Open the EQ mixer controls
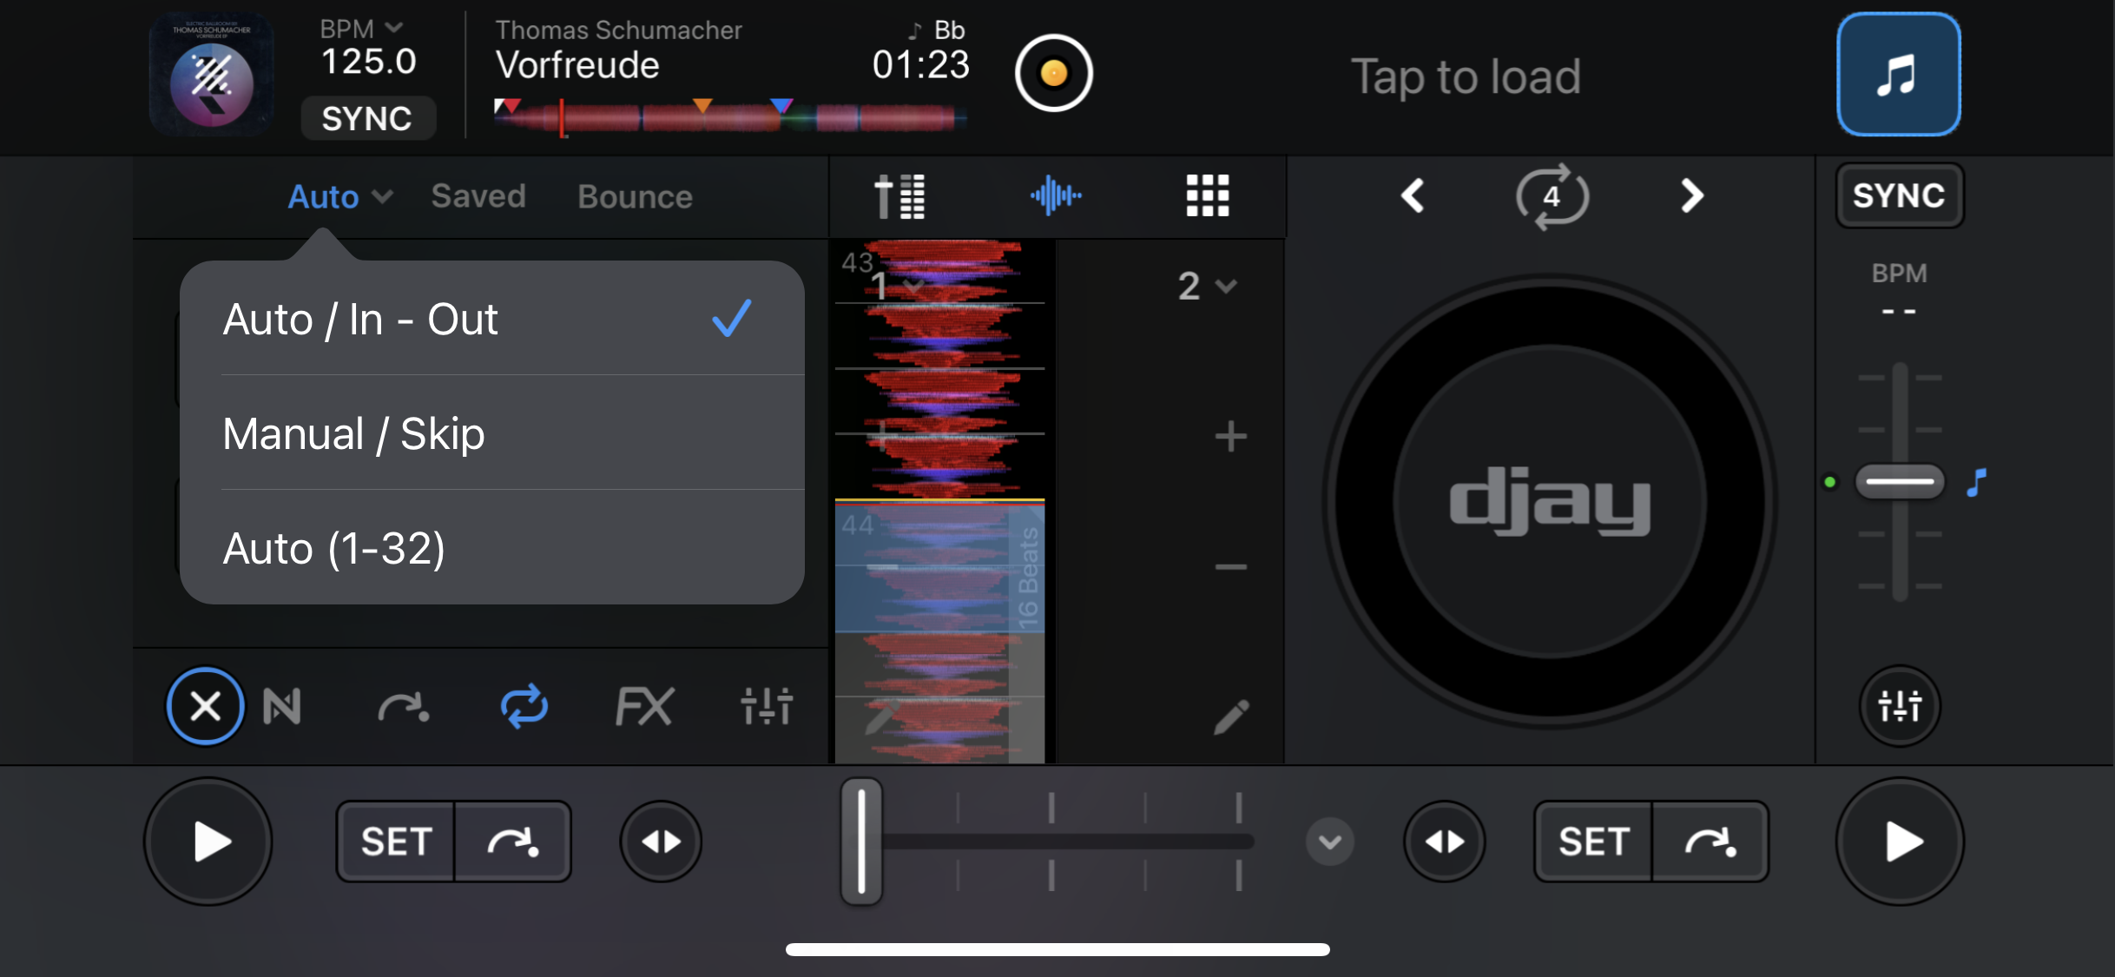Image resolution: width=2115 pixels, height=977 pixels. [768, 706]
